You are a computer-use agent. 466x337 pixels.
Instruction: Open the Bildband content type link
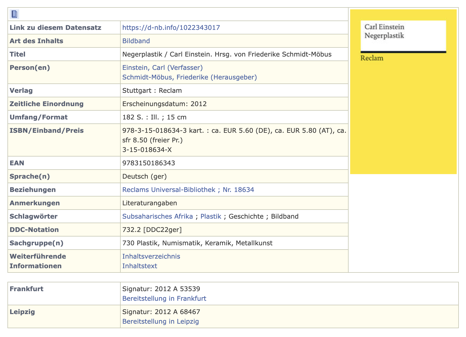click(x=136, y=41)
